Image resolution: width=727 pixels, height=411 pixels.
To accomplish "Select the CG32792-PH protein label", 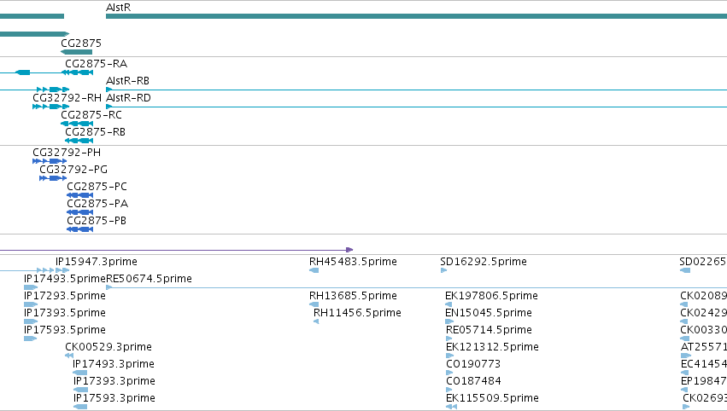I will (x=67, y=153).
